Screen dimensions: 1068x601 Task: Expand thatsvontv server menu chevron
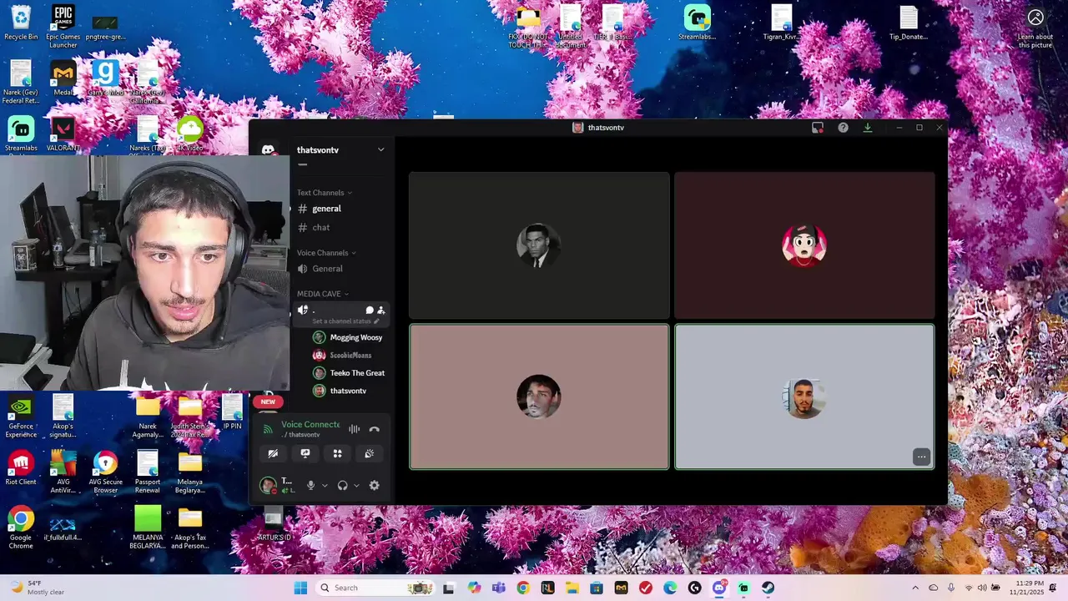click(x=380, y=150)
